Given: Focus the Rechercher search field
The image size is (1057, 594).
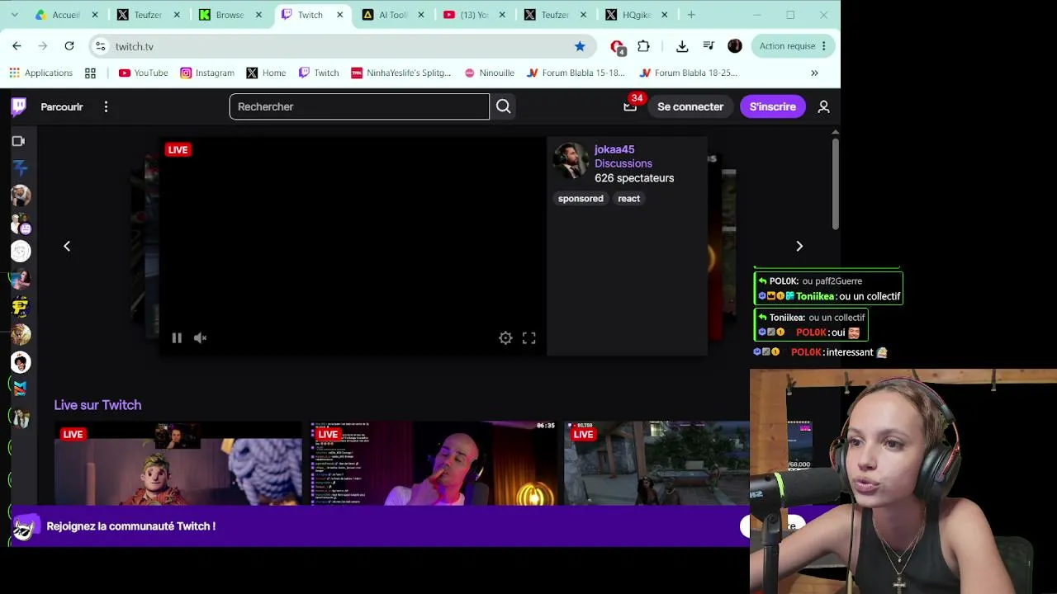Looking at the screenshot, I should tap(359, 106).
